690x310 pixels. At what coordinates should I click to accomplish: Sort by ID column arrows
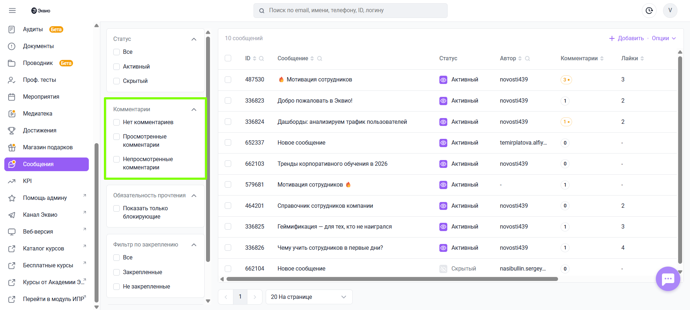[255, 58]
